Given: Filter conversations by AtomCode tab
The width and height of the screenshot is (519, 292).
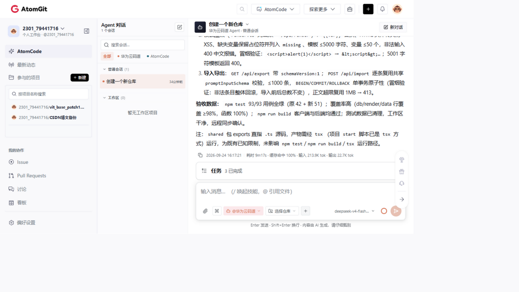Looking at the screenshot, I should coord(158,56).
